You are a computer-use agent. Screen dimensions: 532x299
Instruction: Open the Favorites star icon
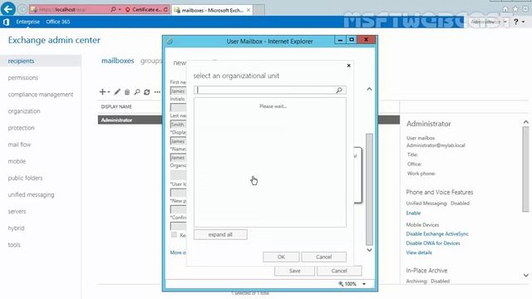point(515,9)
